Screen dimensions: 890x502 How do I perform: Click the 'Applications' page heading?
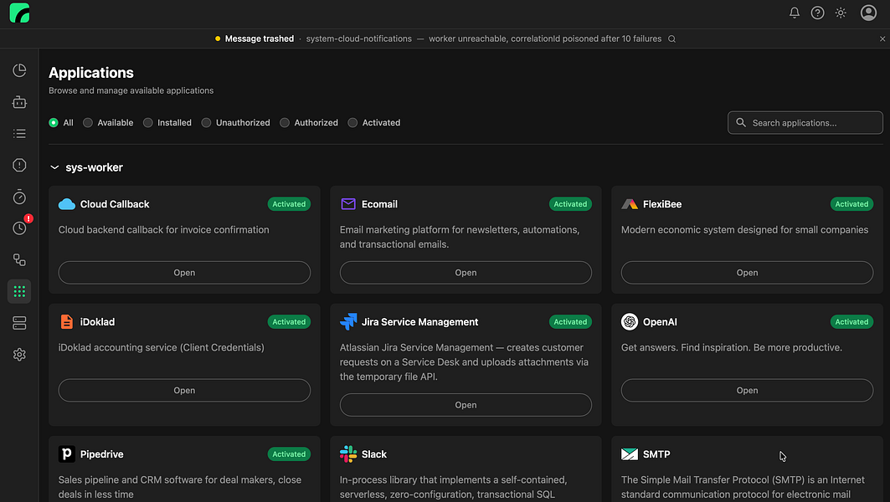[90, 73]
